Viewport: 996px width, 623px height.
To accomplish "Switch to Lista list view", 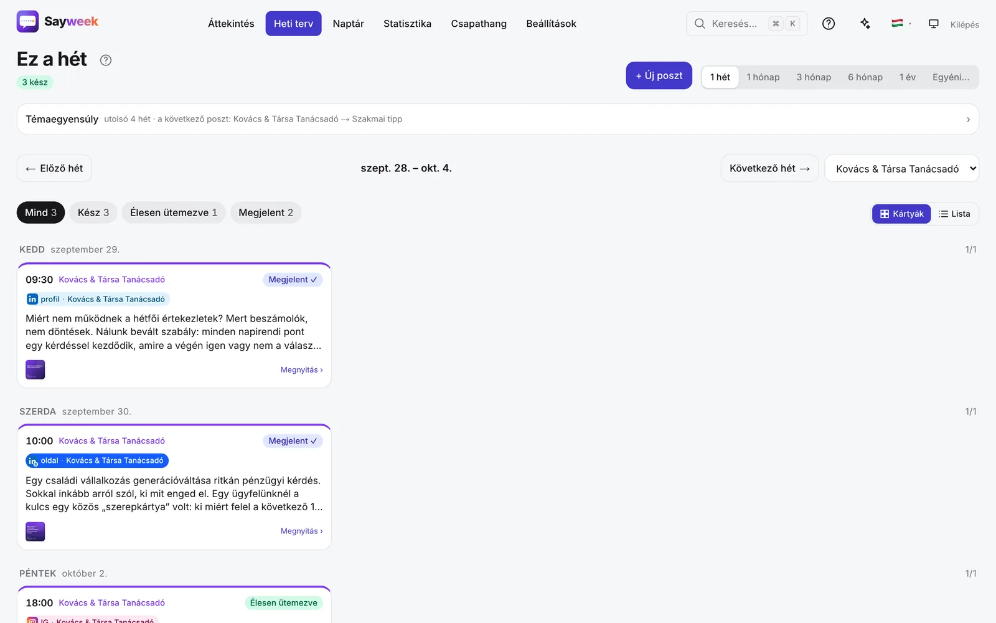I will [x=954, y=214].
